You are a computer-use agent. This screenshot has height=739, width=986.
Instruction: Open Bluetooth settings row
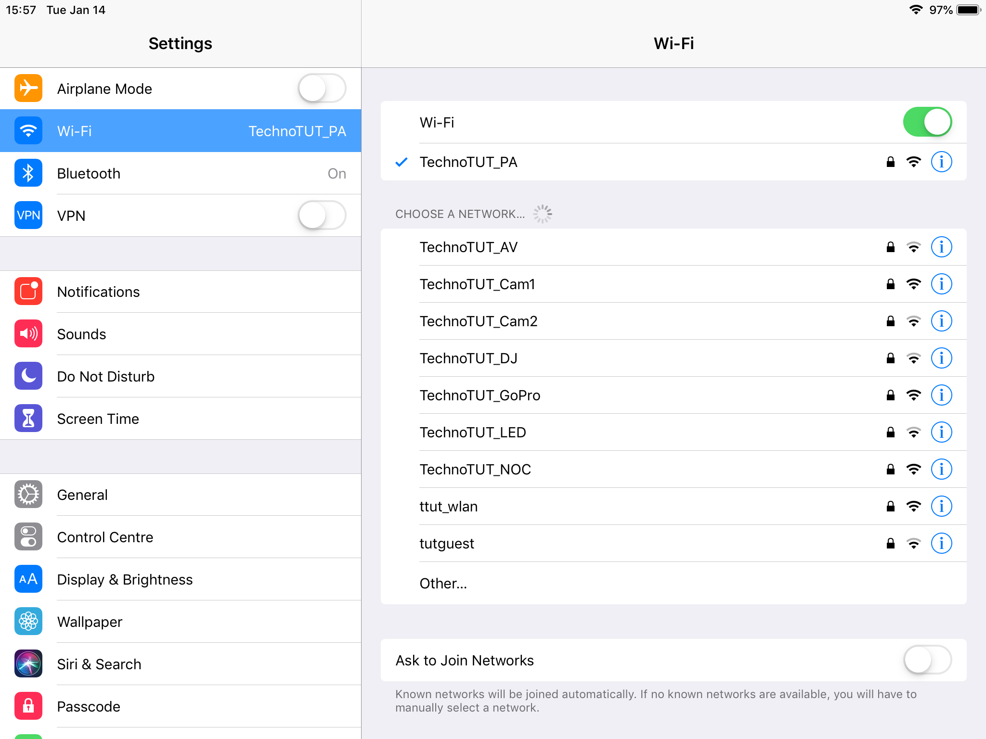(181, 173)
